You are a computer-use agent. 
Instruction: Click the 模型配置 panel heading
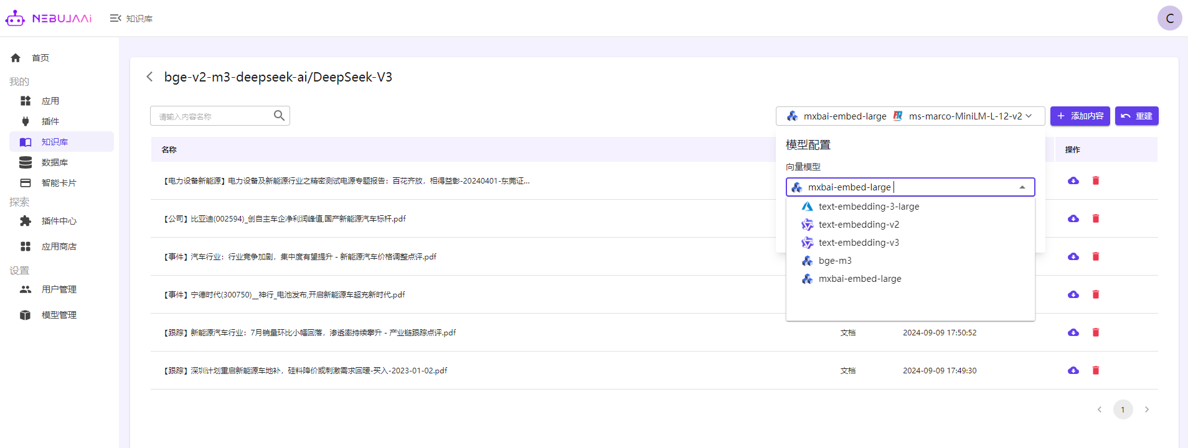(808, 145)
